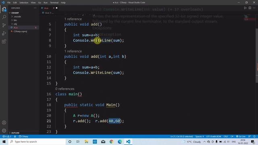This screenshot has height=145, width=258.
Task: Open Explorer panel ellipsis menu
Action: tap(35, 8)
